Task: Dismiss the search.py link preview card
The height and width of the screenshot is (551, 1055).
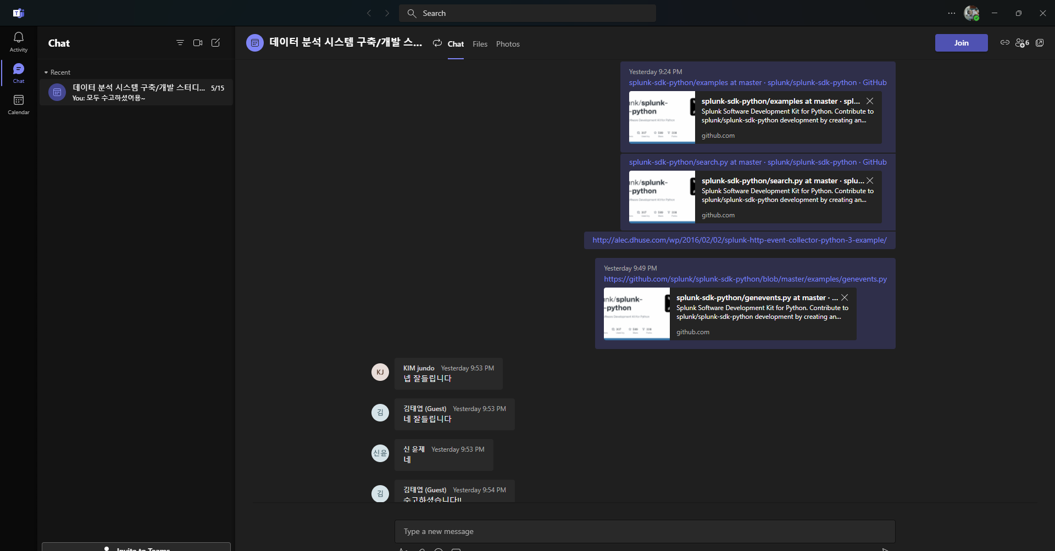Action: tap(870, 181)
